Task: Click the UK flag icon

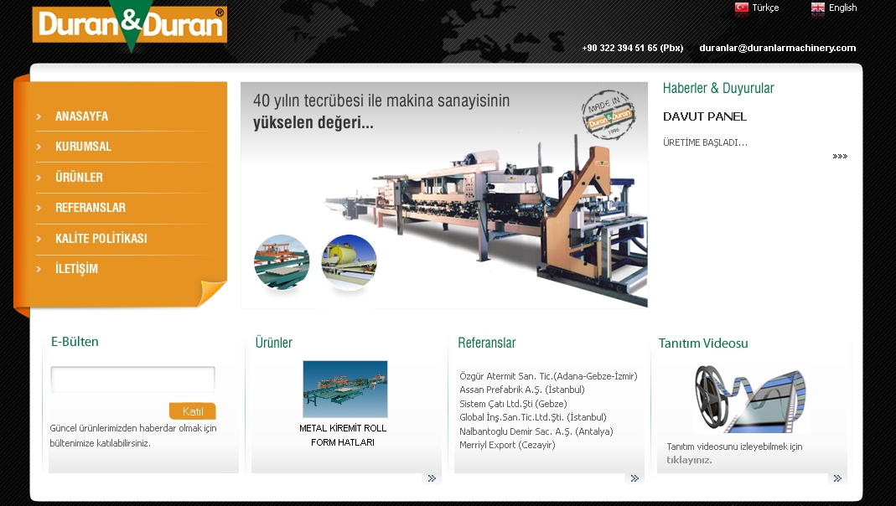Action: click(x=818, y=8)
